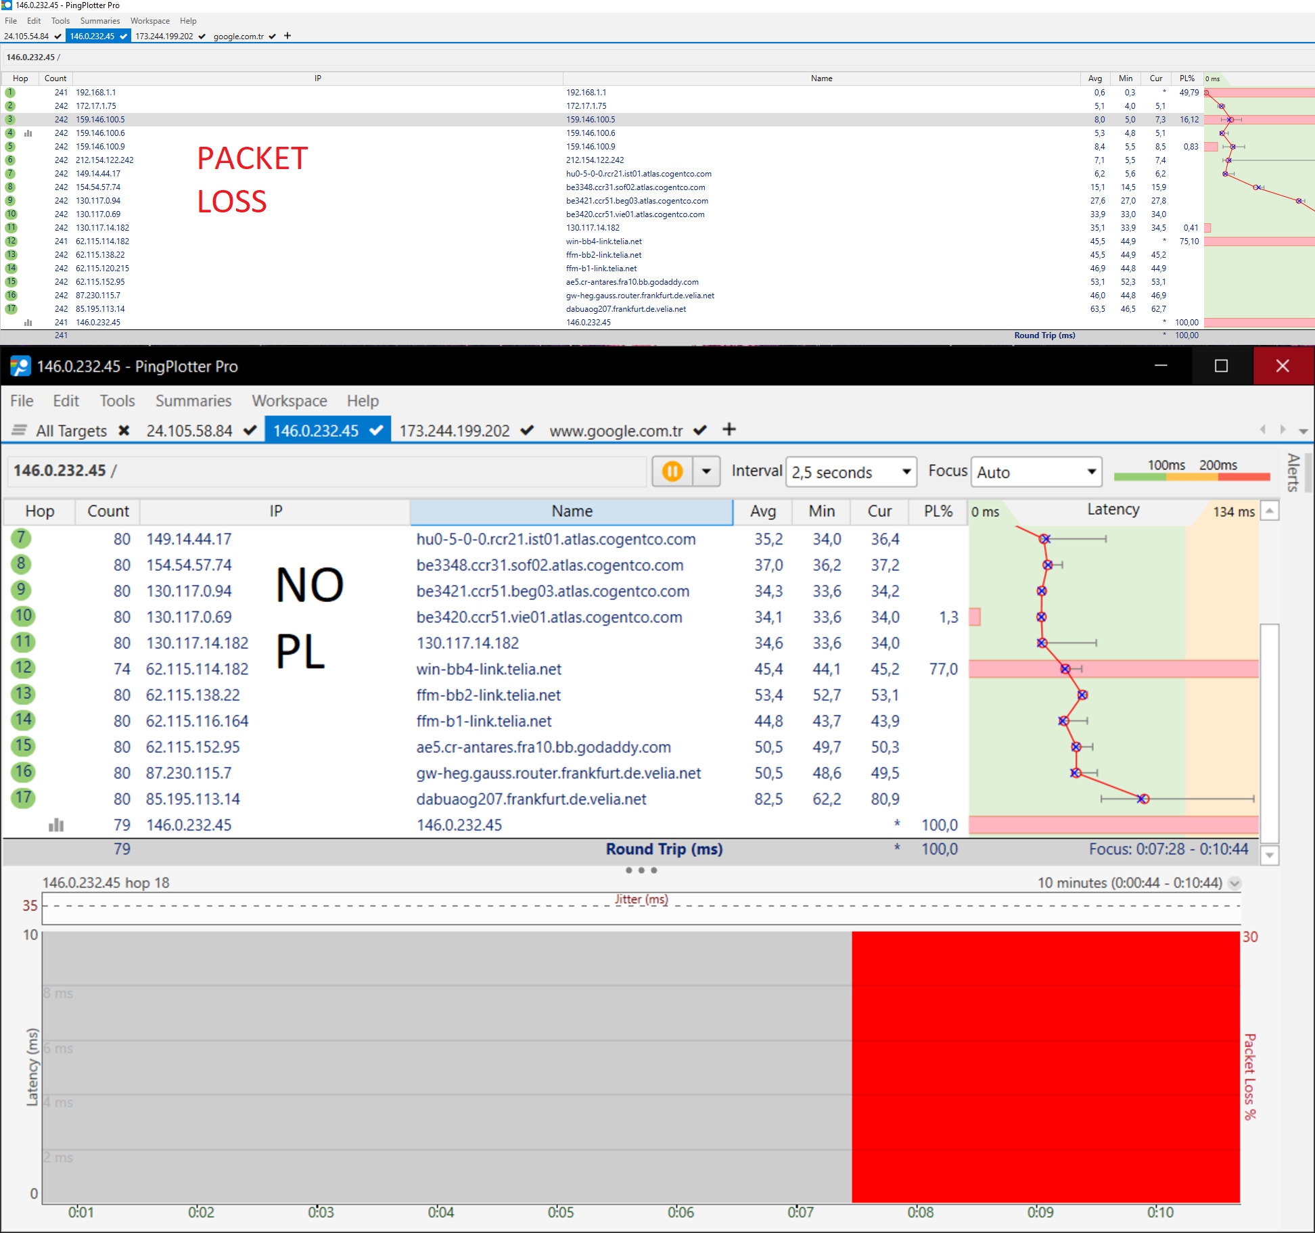Screen dimensions: 1315x1233
Task: Click the hop 12 circle icon in the top window
Action: click(11, 241)
